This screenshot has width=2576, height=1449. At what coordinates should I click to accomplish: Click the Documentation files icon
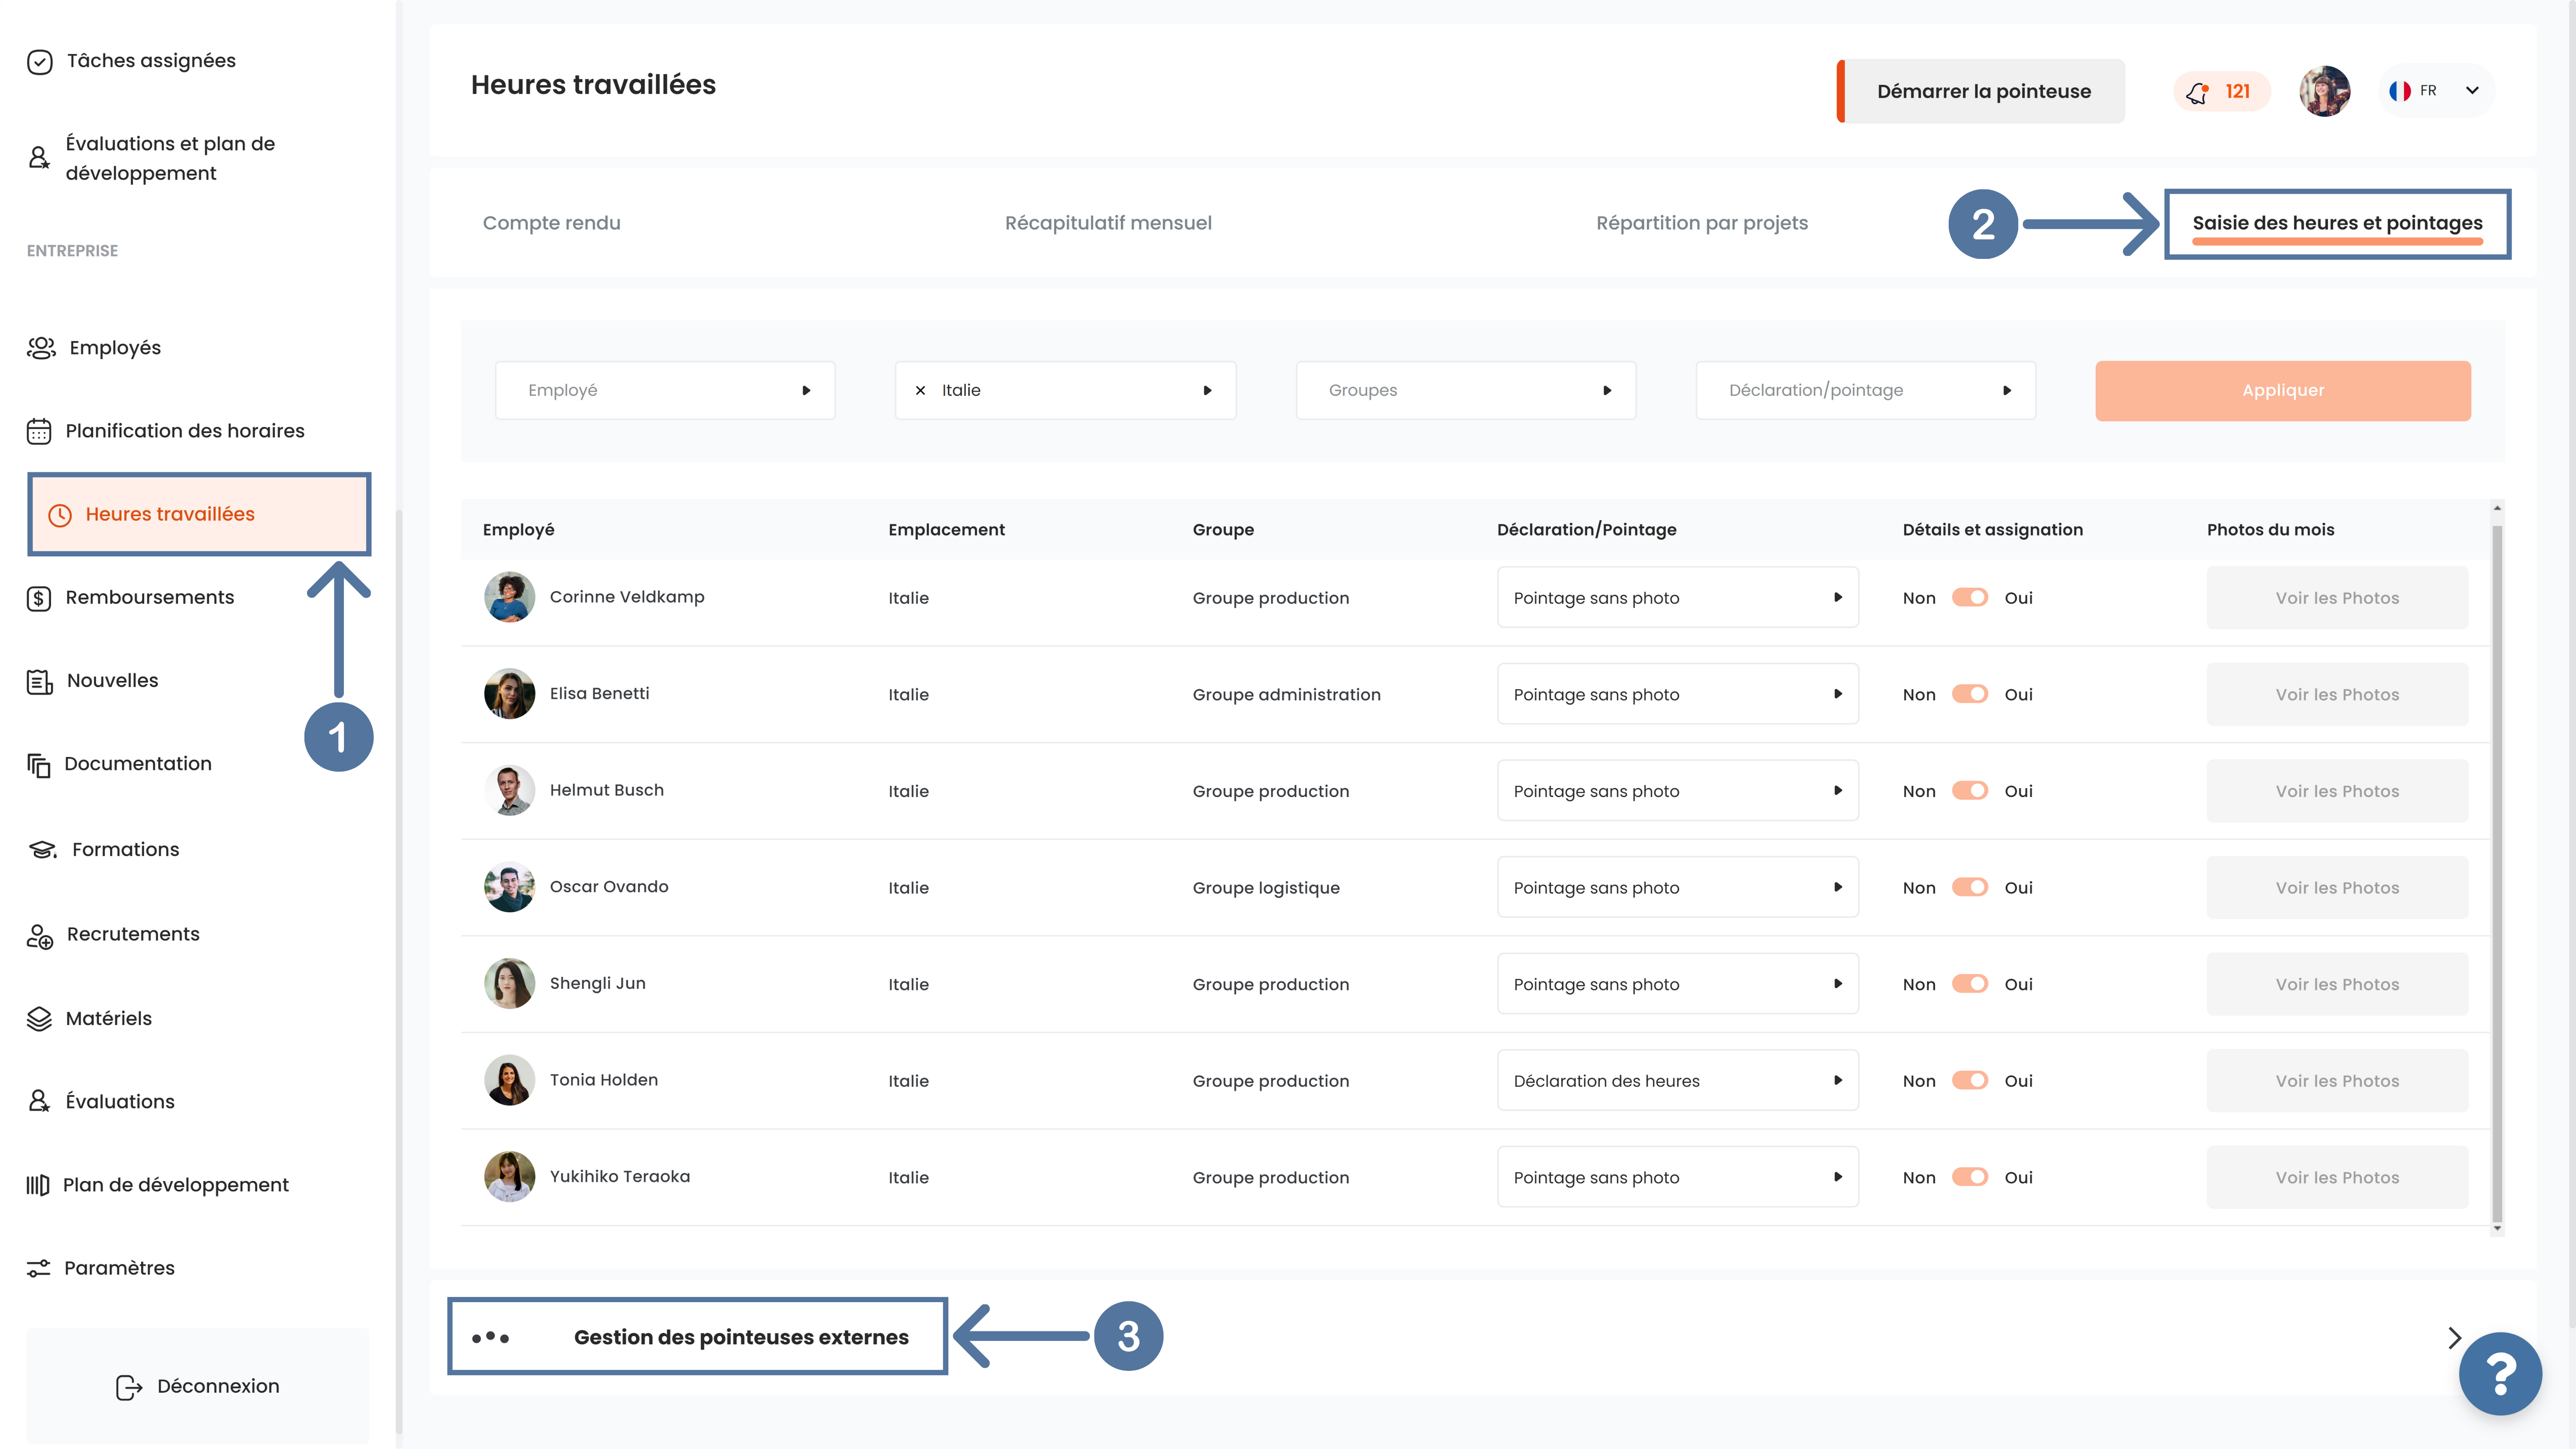[x=39, y=765]
